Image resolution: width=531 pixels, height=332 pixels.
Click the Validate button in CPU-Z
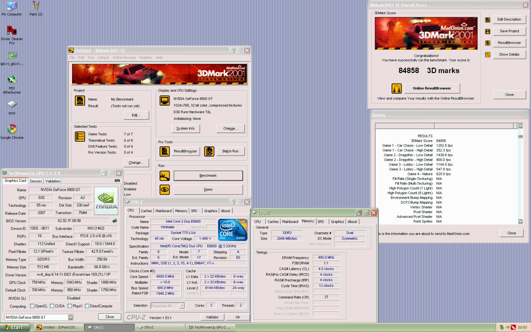[212, 317]
